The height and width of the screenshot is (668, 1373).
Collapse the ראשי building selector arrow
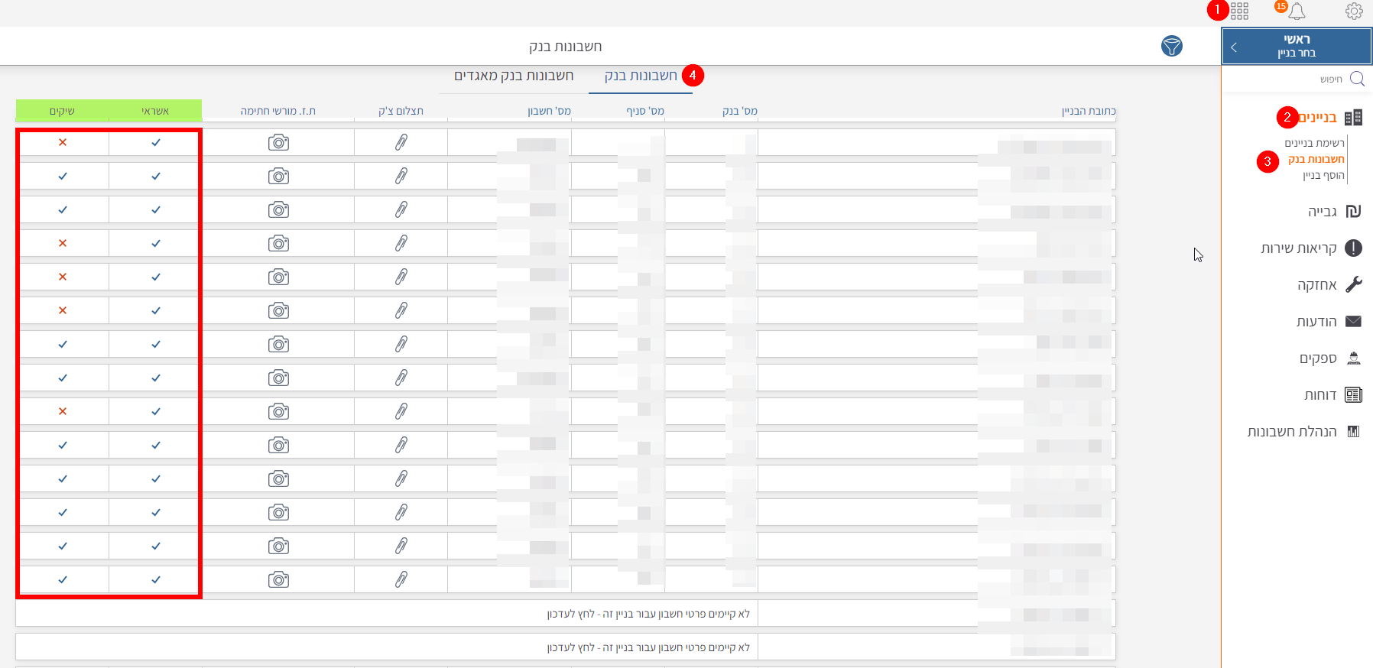pyautogui.click(x=1234, y=47)
